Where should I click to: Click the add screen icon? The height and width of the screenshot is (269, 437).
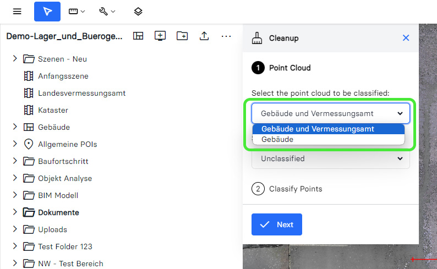(160, 36)
